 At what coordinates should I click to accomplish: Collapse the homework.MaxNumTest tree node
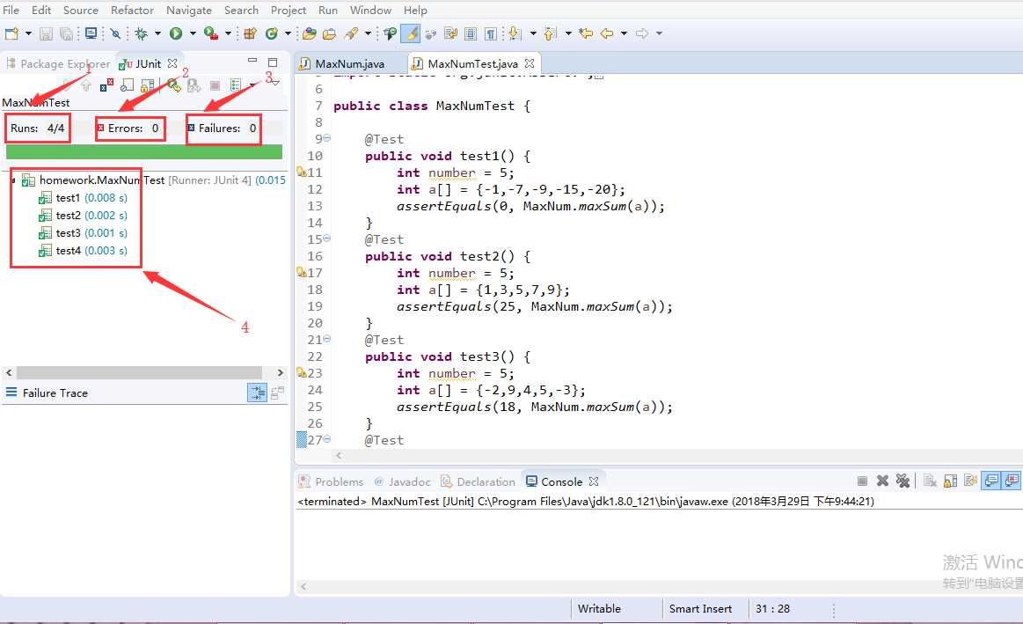pos(13,180)
